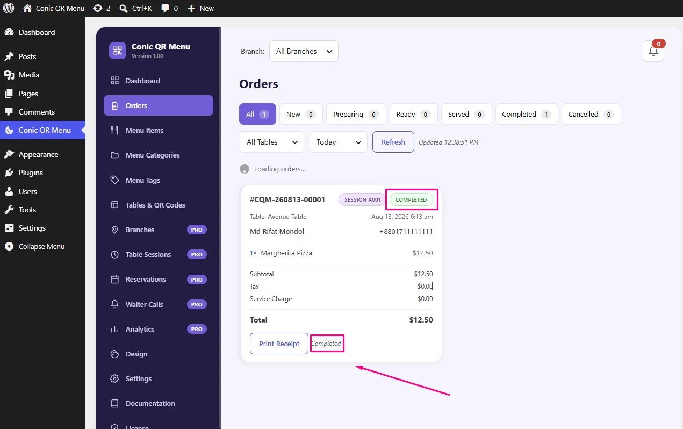This screenshot has height=429, width=683.
Task: Click the Dashboard grid icon in plugin sidebar
Action: tap(114, 81)
